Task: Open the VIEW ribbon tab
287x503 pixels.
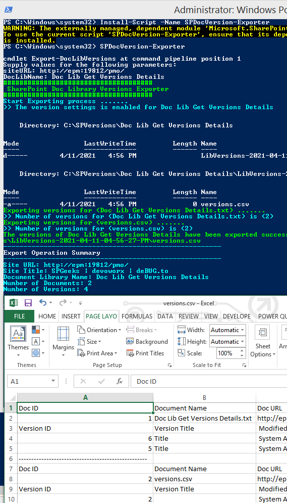Action: tap(211, 316)
